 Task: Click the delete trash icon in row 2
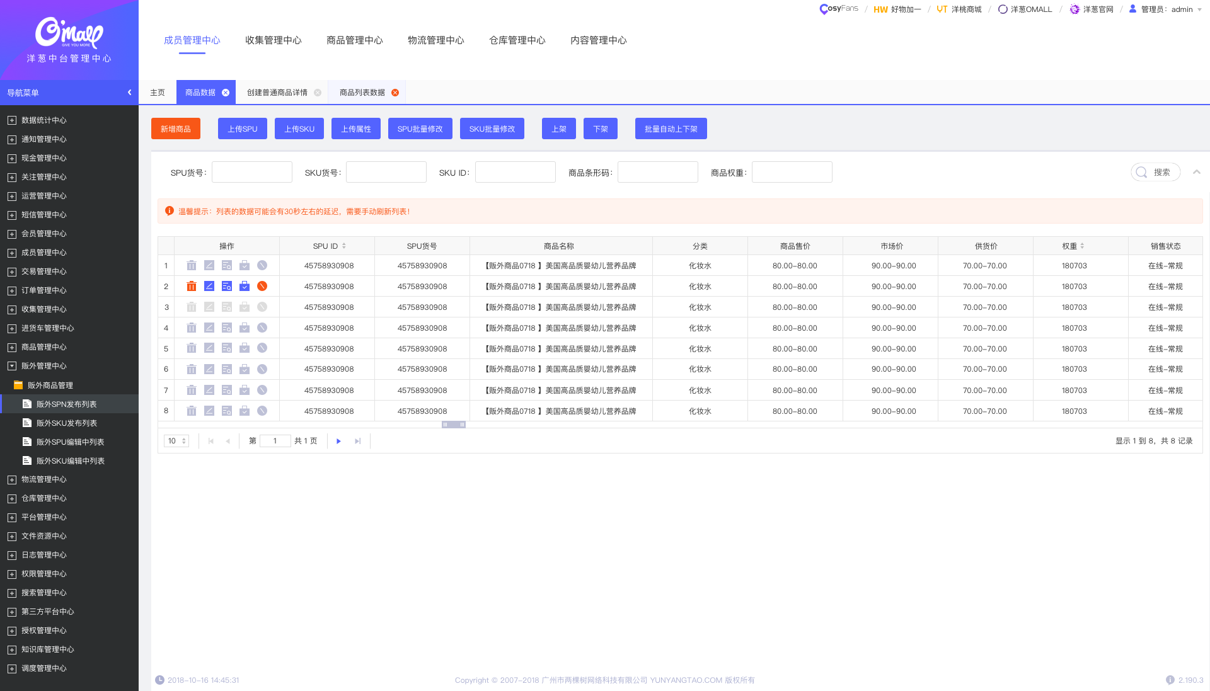(192, 287)
